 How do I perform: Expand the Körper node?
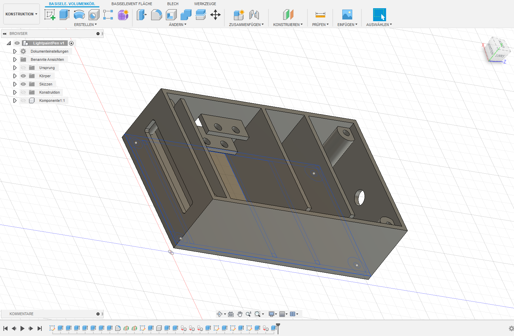point(15,76)
